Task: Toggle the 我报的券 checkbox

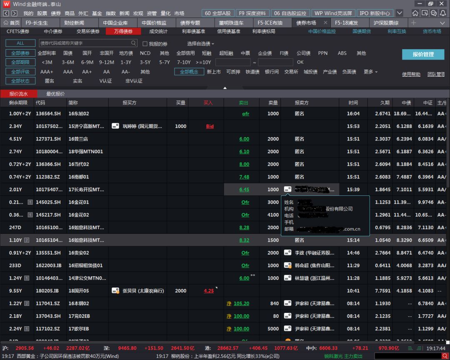Action: click(145, 44)
